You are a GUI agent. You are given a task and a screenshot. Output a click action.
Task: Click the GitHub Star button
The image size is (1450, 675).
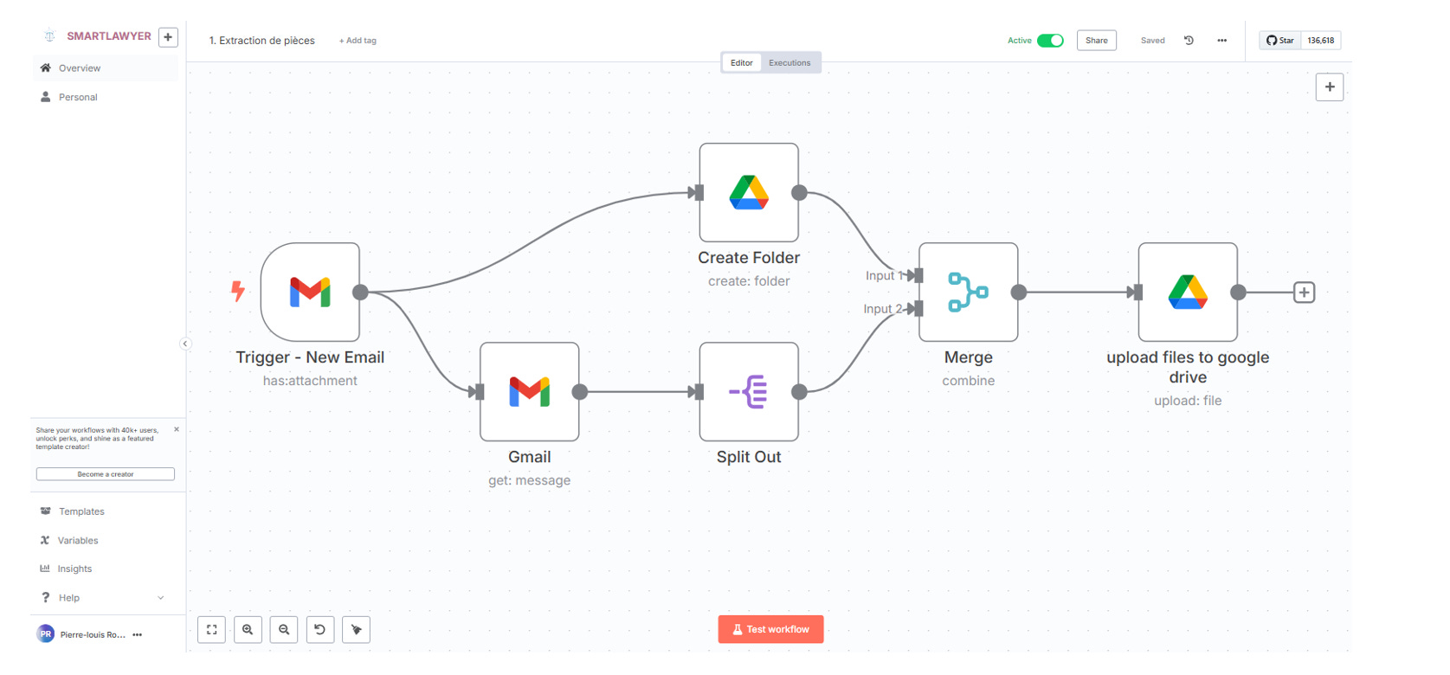point(1280,40)
